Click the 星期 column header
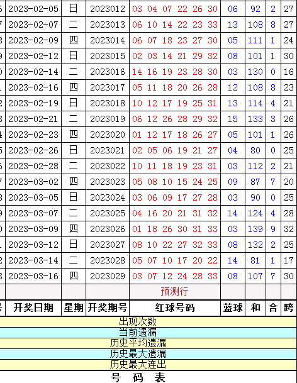The image size is (297, 383). point(74,308)
